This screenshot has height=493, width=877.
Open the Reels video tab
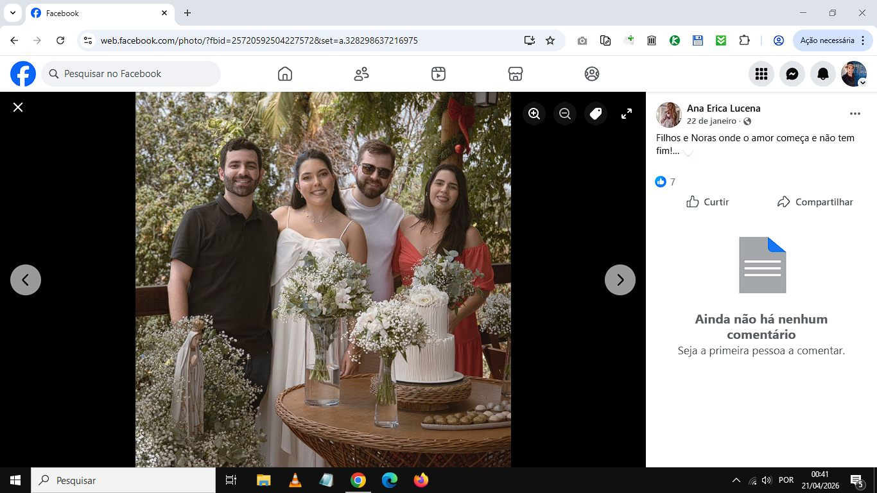coord(438,74)
